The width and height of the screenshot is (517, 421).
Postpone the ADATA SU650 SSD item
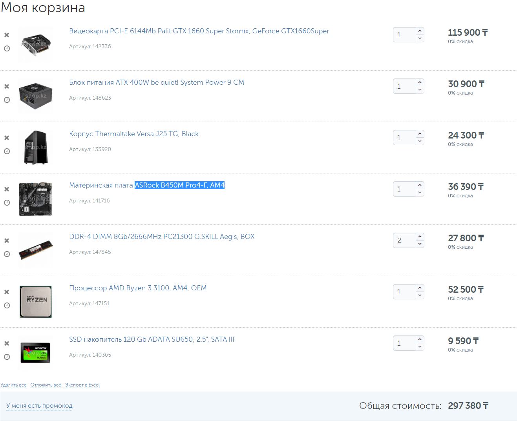pyautogui.click(x=7, y=357)
